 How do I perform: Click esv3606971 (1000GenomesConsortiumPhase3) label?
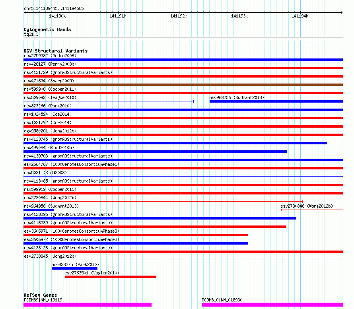(x=72, y=231)
